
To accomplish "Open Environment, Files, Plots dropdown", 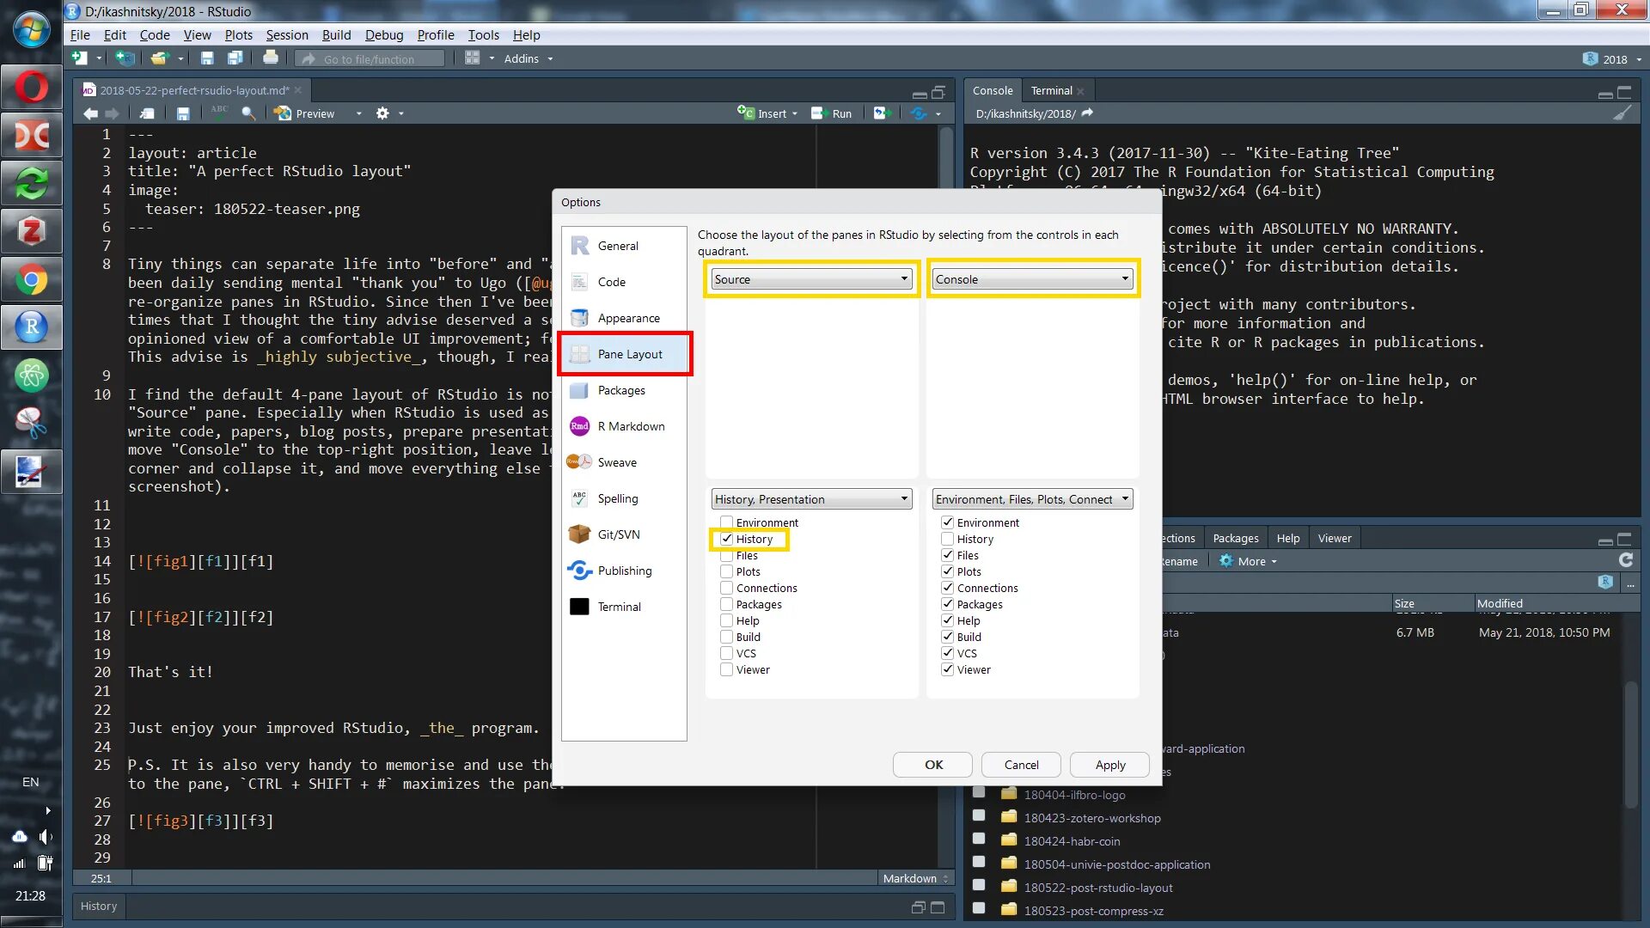I will click(x=1032, y=499).
